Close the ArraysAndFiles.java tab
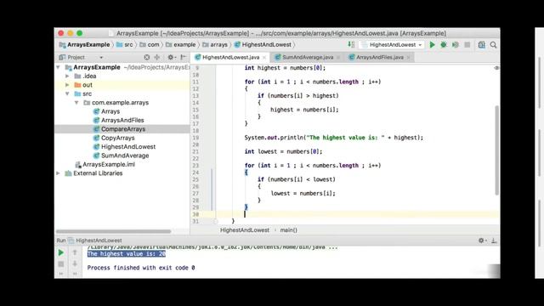The image size is (544, 306). tap(408, 58)
